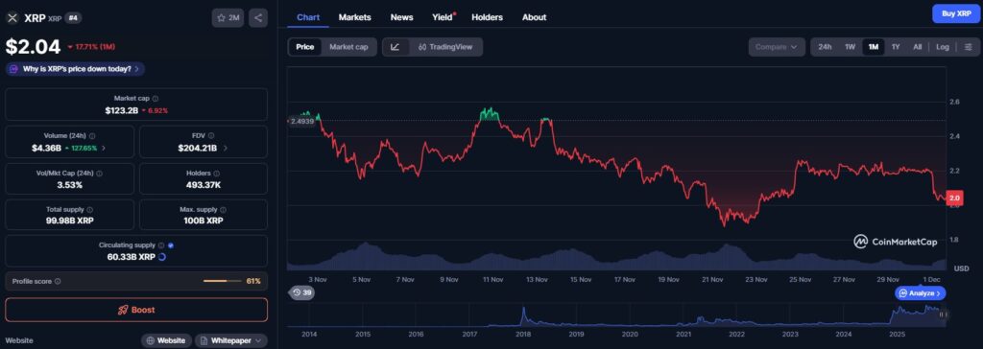The width and height of the screenshot is (983, 349).
Task: Click the circulating supply progress ring icon
Action: [161, 257]
